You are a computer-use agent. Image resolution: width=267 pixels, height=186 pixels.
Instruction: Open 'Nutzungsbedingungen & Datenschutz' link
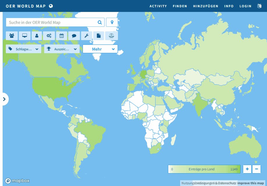coord(209,183)
